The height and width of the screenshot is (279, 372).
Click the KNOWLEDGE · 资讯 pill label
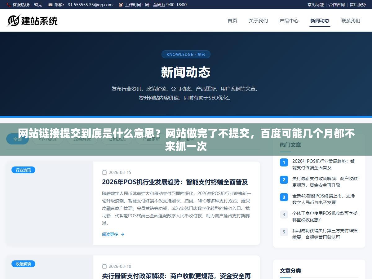186,54
